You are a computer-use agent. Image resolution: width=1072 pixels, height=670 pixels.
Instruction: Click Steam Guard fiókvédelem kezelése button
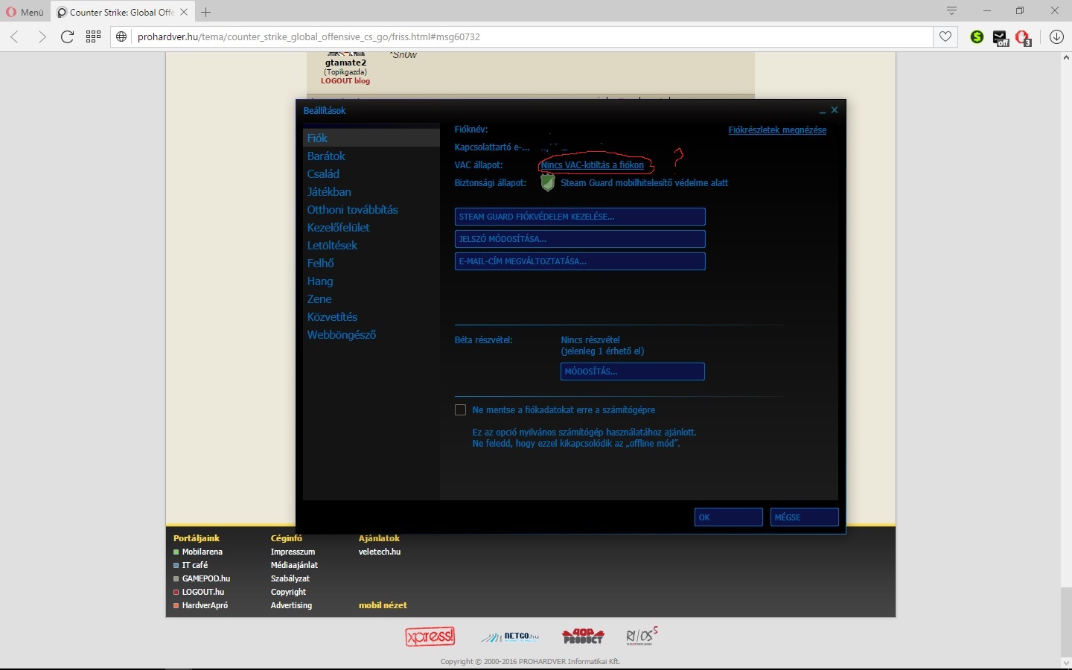(580, 217)
